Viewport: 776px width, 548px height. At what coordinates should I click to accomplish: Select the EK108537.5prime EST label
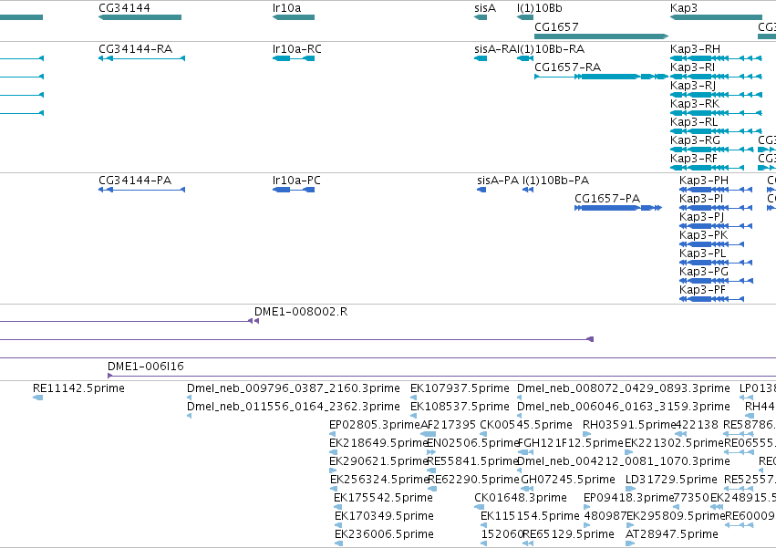click(x=460, y=407)
